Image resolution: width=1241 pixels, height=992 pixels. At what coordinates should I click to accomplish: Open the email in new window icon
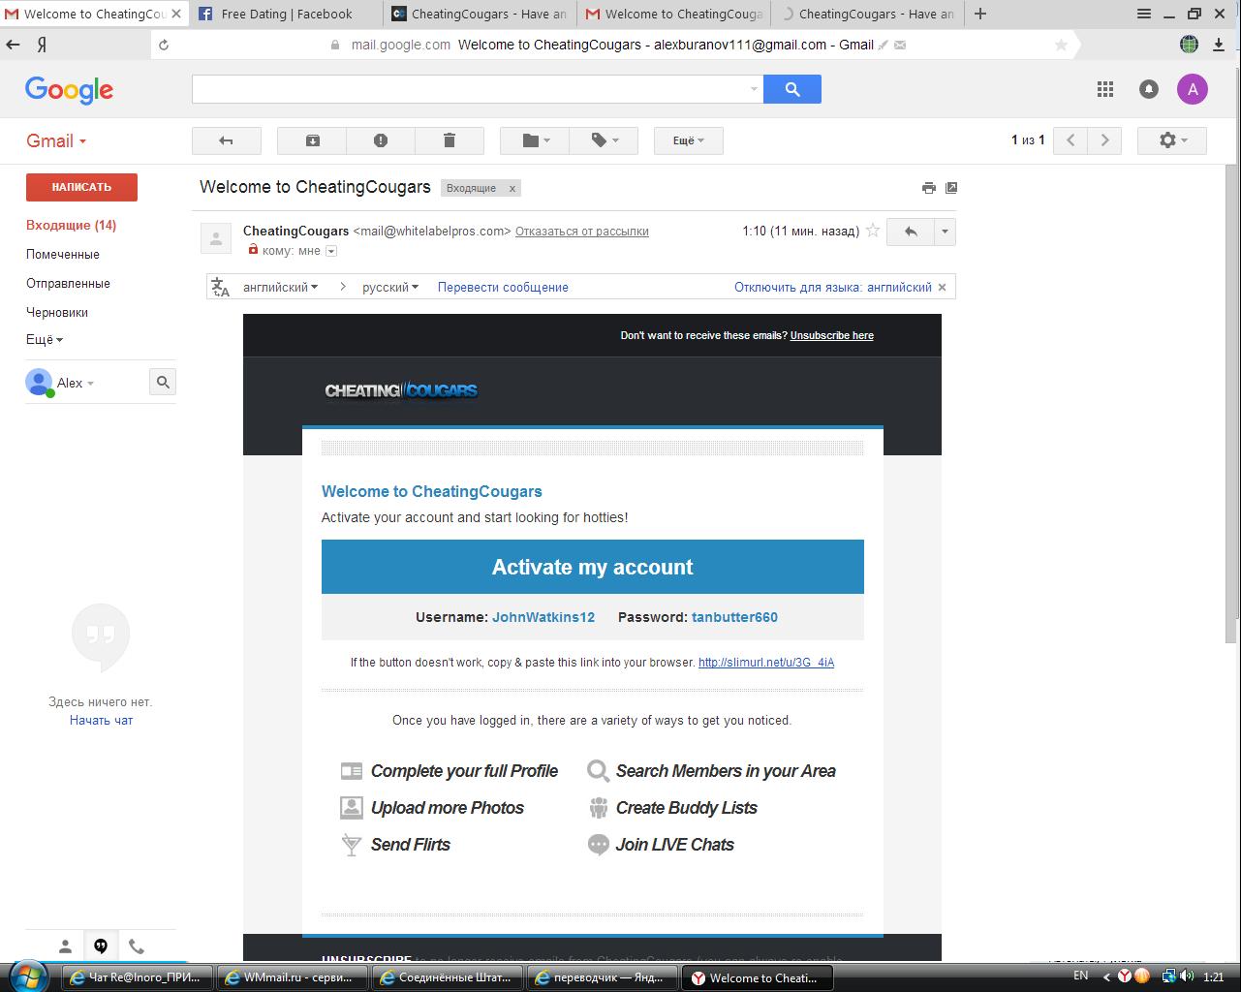click(x=951, y=188)
